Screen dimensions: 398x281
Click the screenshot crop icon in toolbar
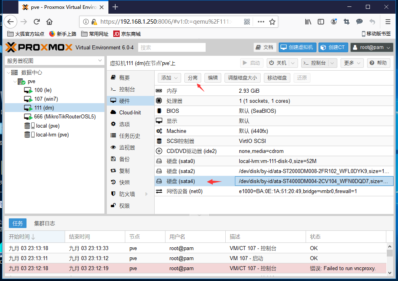(x=347, y=22)
